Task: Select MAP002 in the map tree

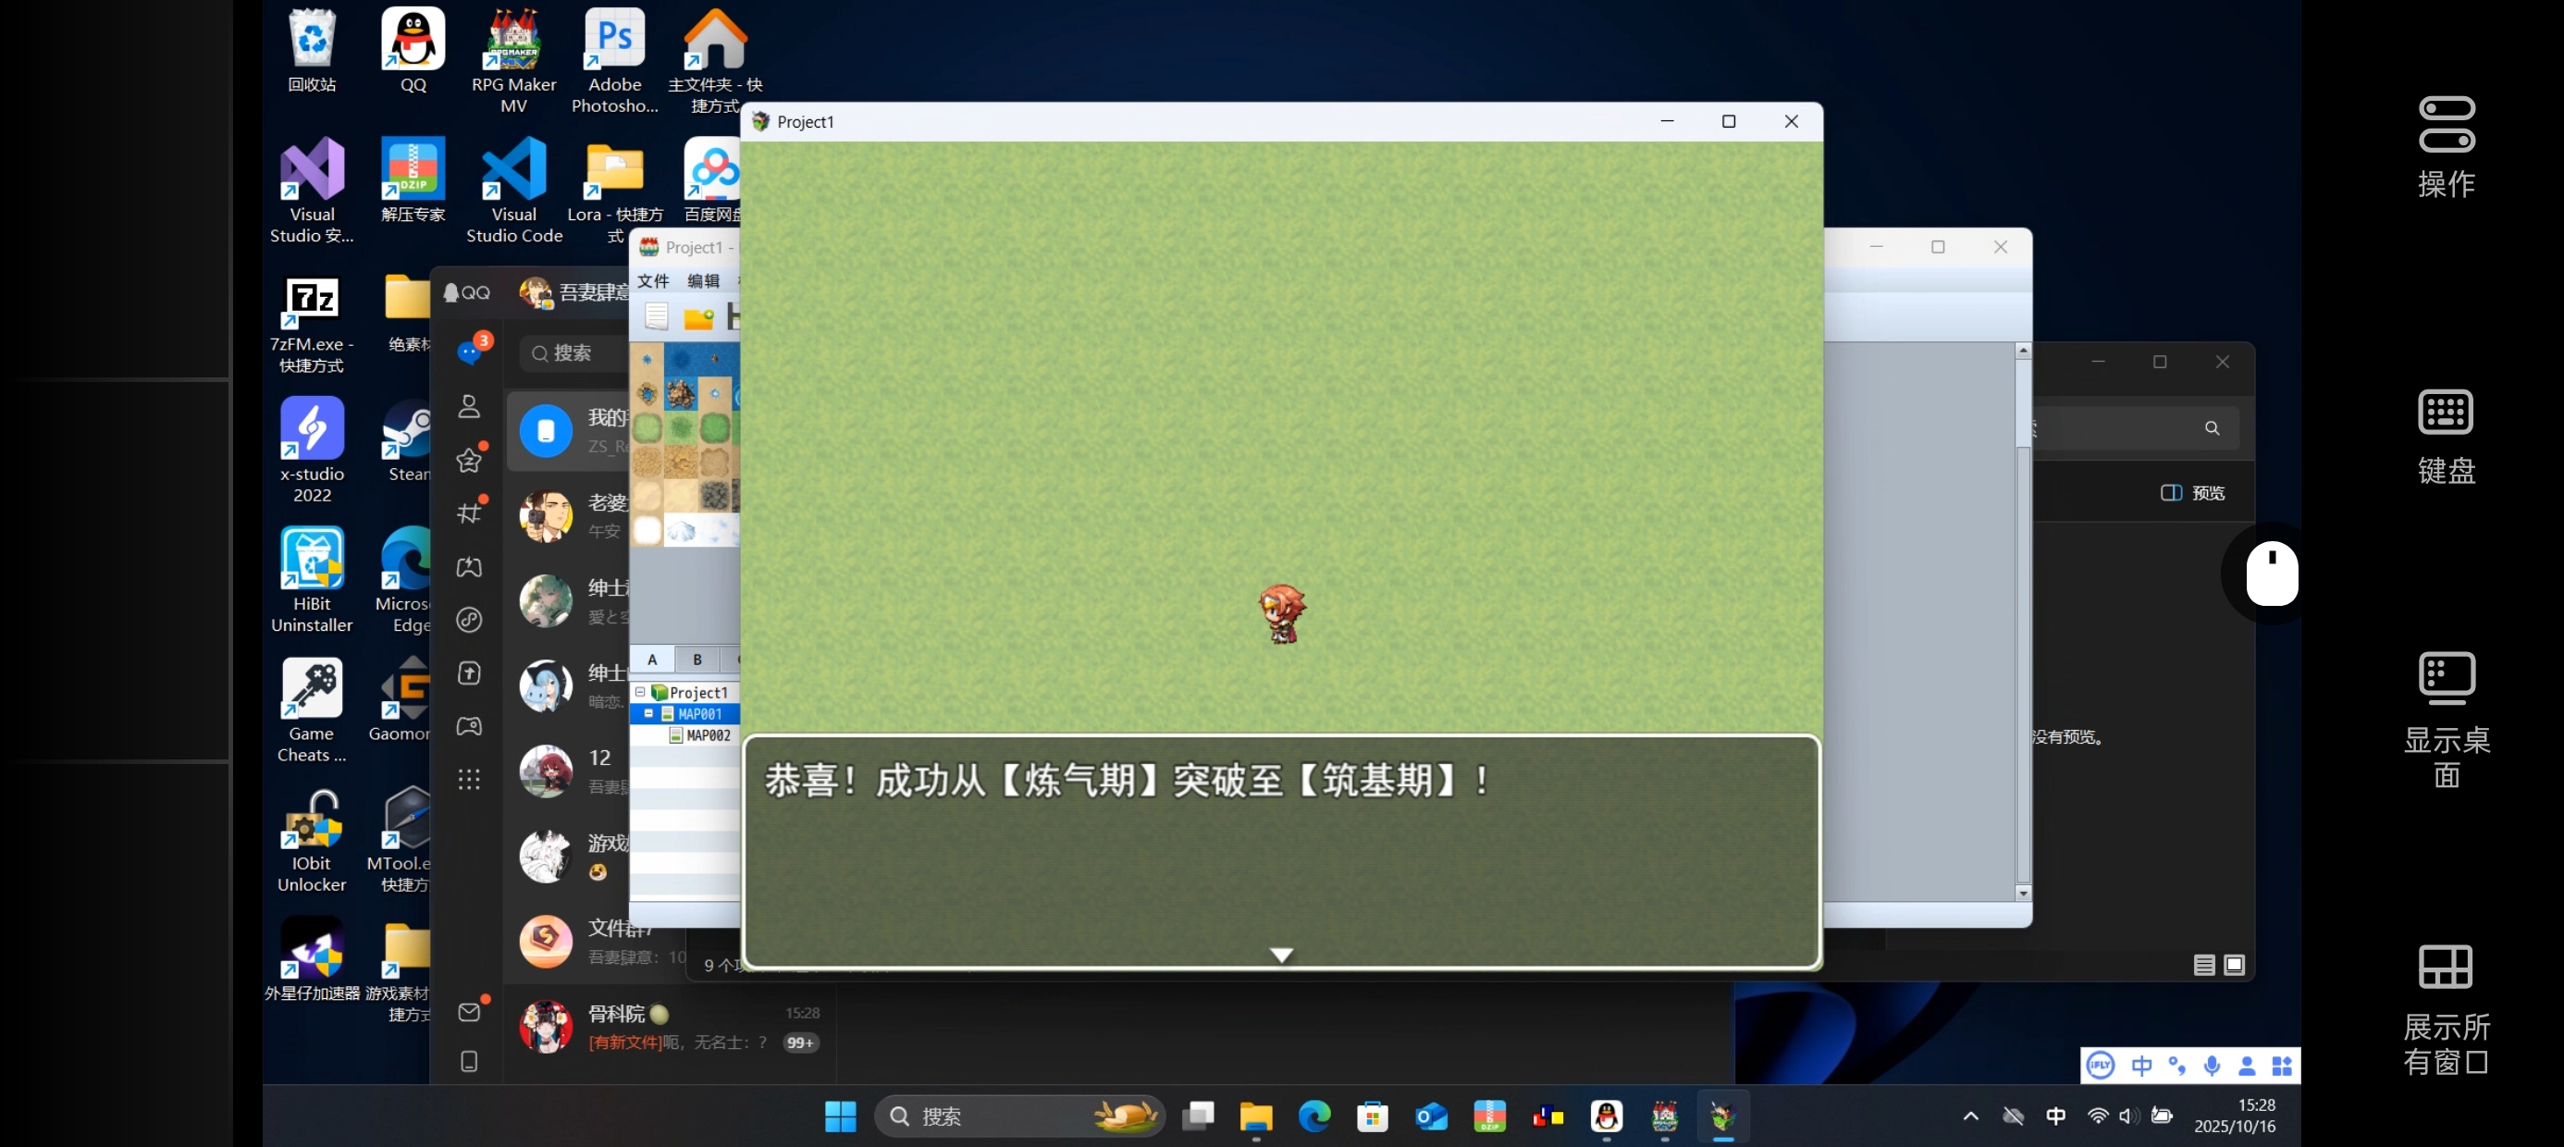Action: [x=708, y=735]
